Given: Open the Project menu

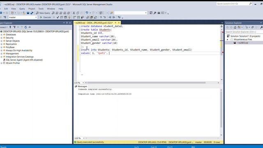Looking at the screenshot, I should 32,9.
